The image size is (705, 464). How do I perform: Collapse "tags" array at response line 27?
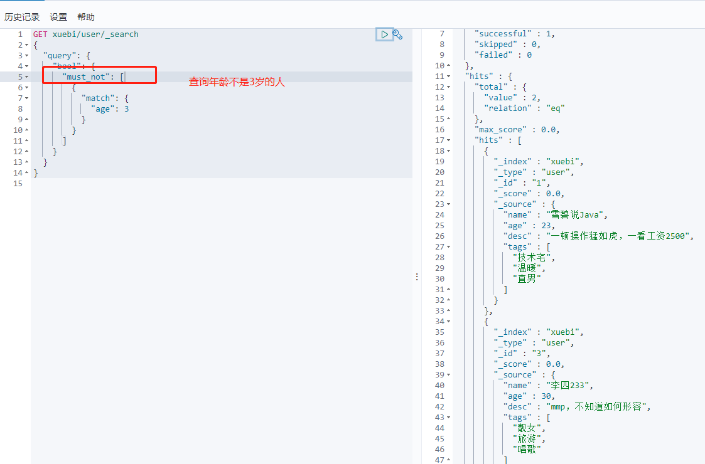[x=449, y=247]
